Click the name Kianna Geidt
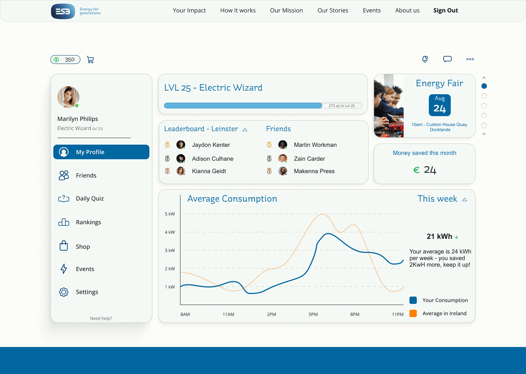Image resolution: width=526 pixels, height=374 pixels. tap(209, 171)
